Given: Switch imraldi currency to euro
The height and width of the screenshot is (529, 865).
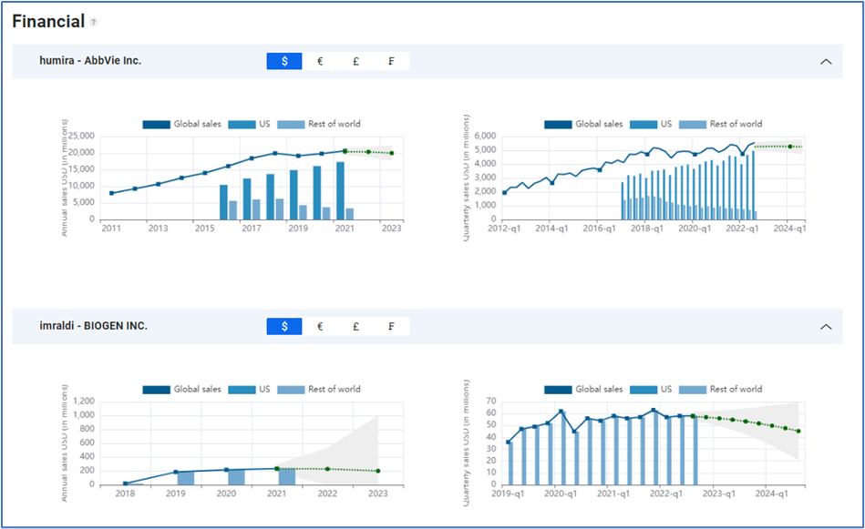Looking at the screenshot, I should [320, 326].
